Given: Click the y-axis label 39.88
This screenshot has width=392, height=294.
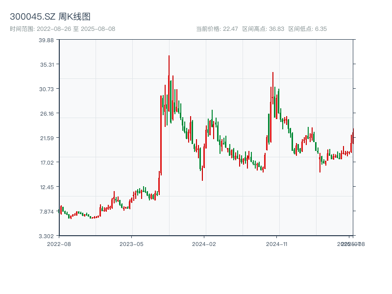Looking at the screenshot, I should 46,40.
